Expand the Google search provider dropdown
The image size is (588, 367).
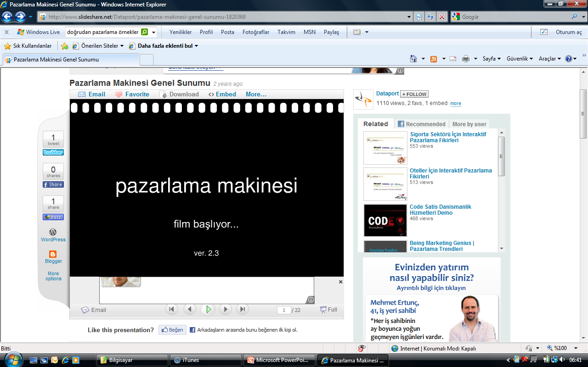[583, 17]
